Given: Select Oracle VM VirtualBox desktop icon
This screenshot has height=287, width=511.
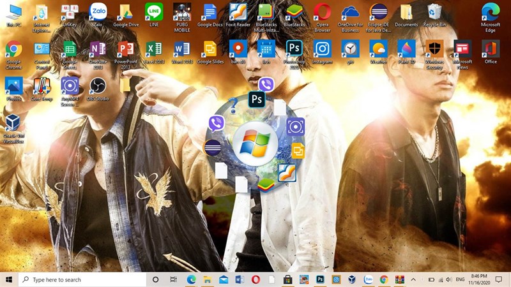Looking at the screenshot, I should [x=13, y=129].
